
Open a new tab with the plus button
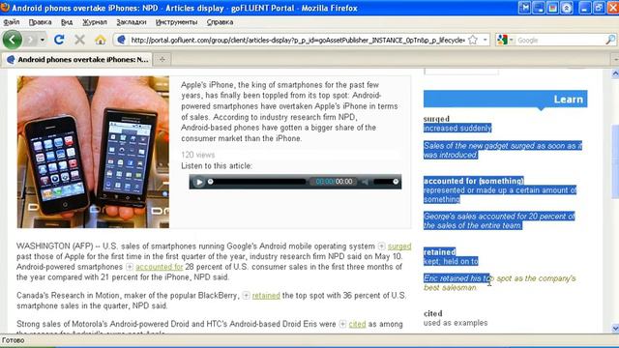[x=162, y=60]
